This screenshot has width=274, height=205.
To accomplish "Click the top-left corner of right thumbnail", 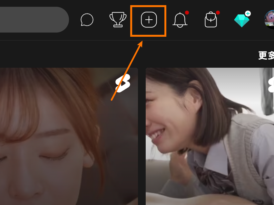I will point(148,70).
